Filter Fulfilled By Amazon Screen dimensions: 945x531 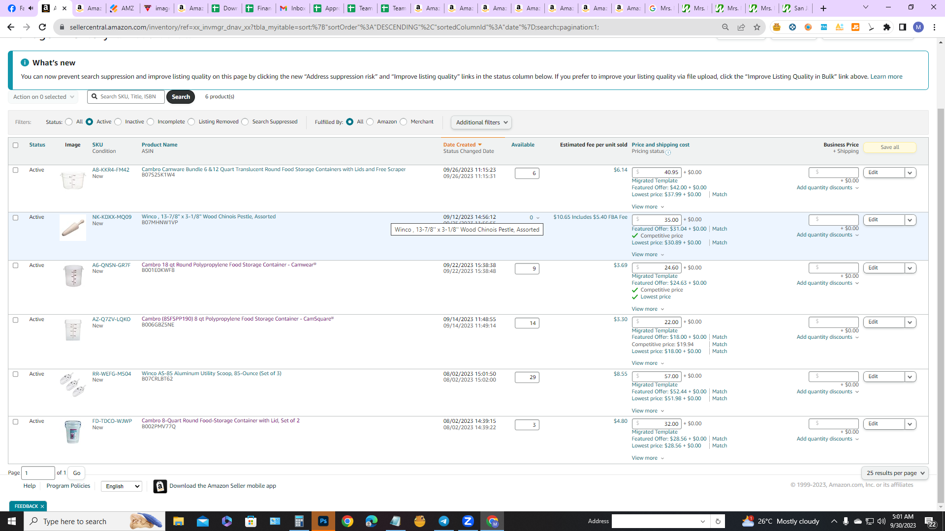[x=370, y=122]
